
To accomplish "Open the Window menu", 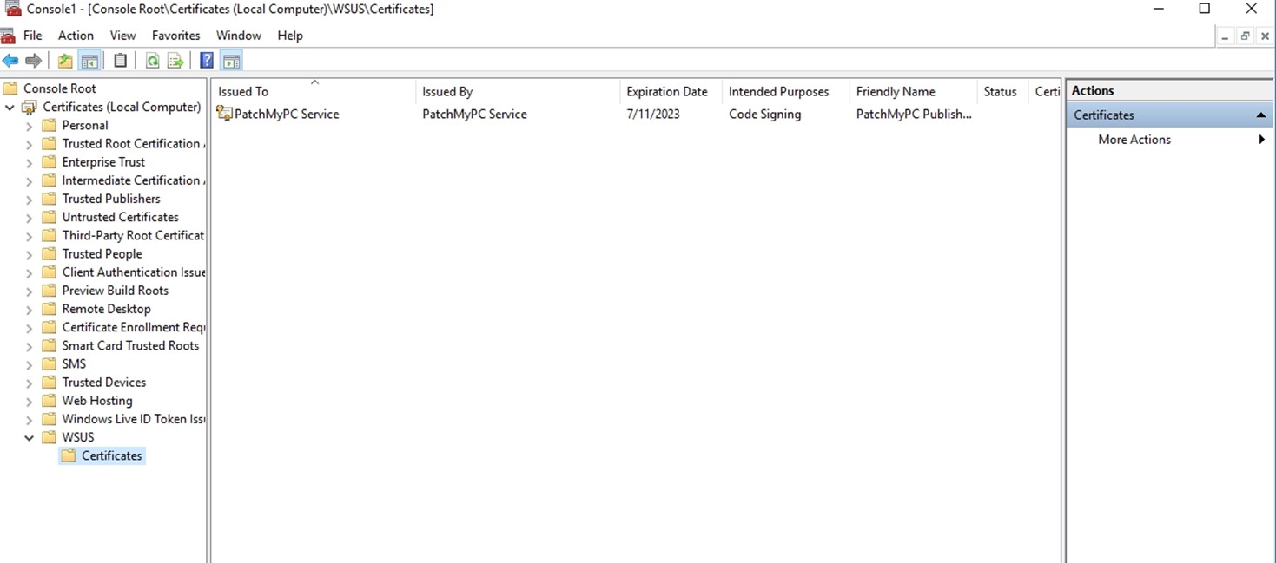I will 239,36.
